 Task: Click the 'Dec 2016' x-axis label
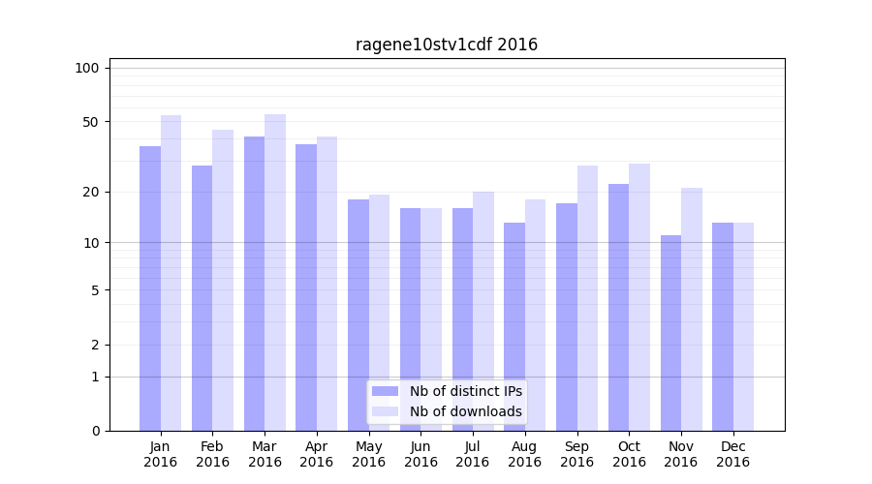tap(732, 454)
